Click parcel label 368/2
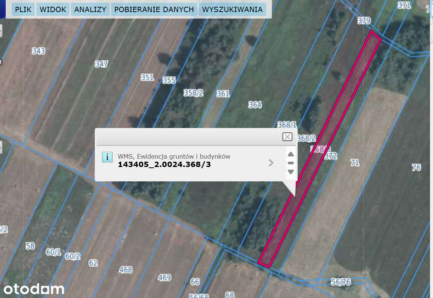The width and height of the screenshot is (433, 298). tap(306, 138)
